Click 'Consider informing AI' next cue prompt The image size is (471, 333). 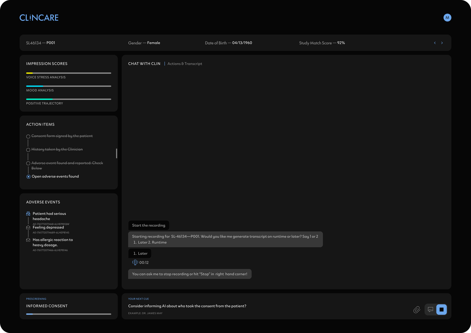[187, 306]
